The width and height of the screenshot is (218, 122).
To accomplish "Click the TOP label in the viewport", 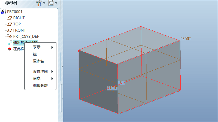I will click(x=121, y=82).
